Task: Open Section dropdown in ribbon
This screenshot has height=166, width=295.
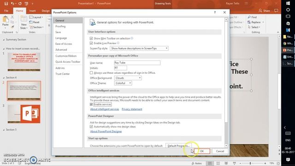Action: coord(36,27)
